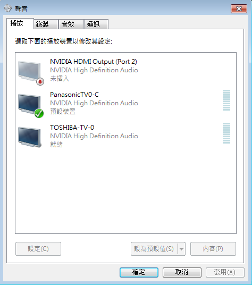Click the PanasonicTV0-C default device icon

(29, 104)
